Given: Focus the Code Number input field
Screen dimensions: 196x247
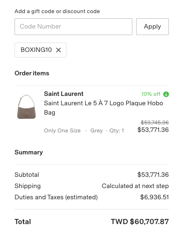Looking at the screenshot, I should coord(73,27).
